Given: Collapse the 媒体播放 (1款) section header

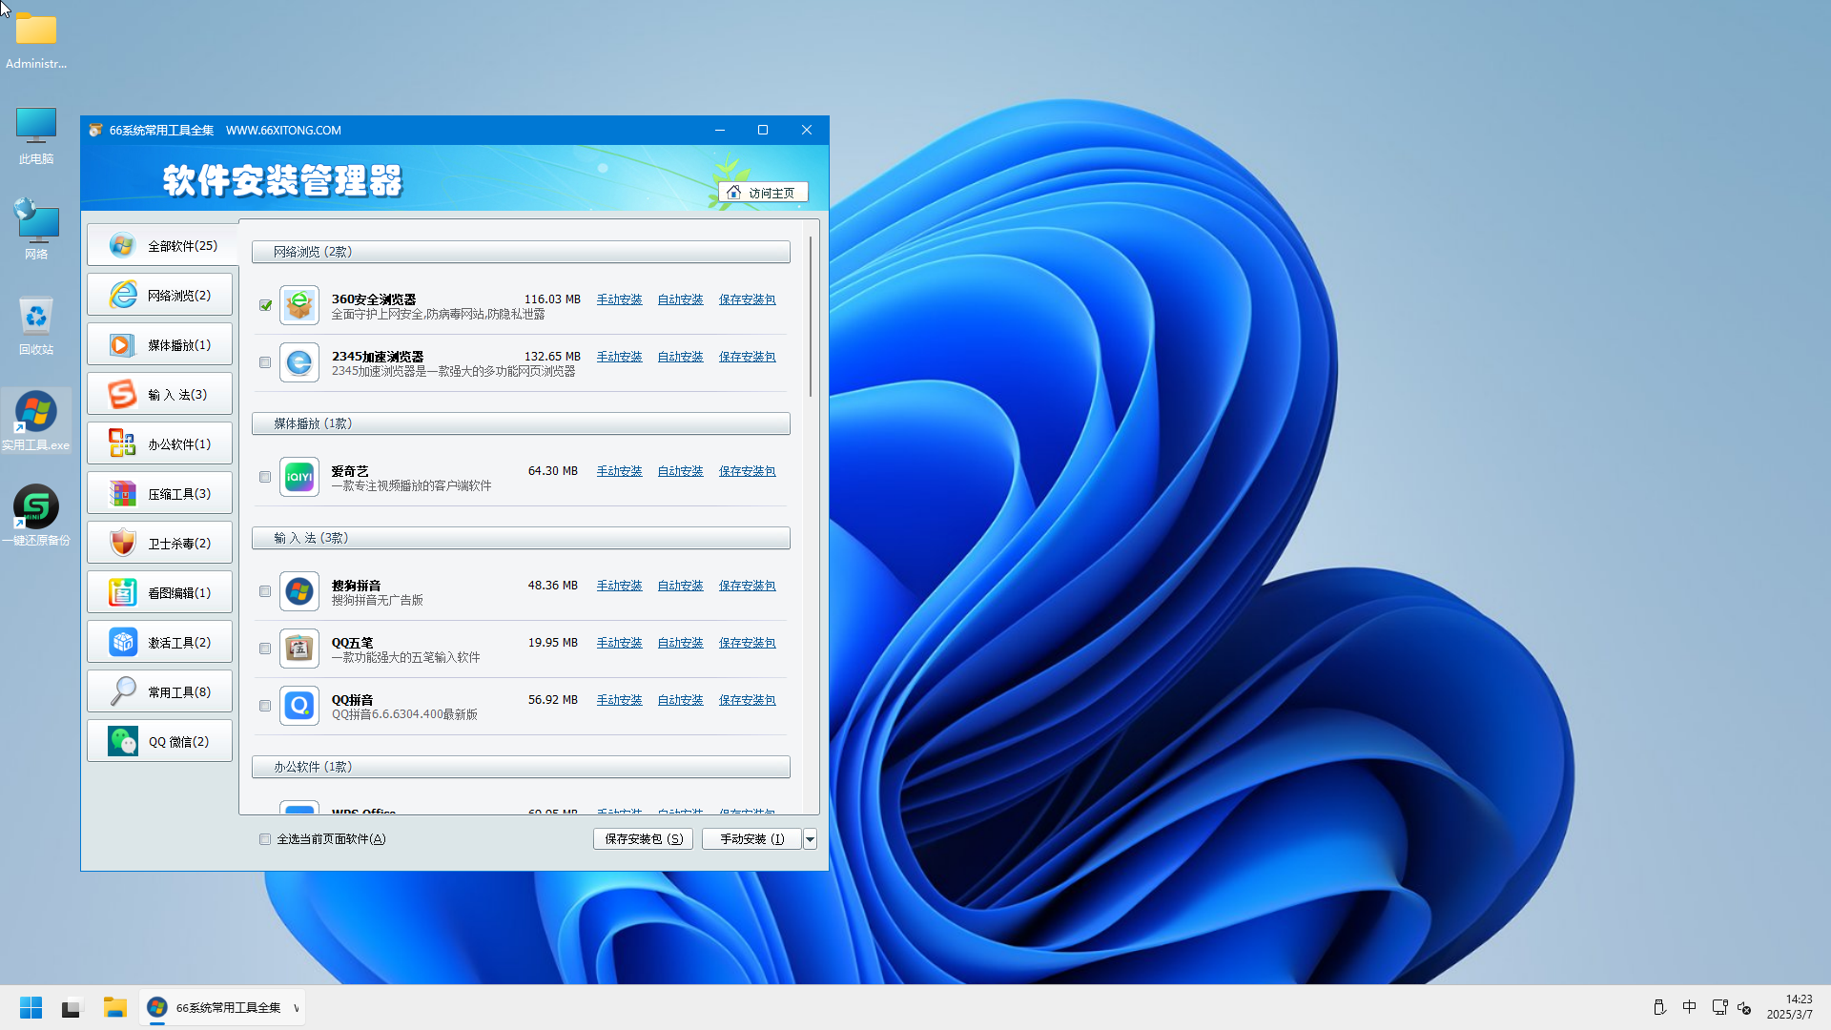Looking at the screenshot, I should 521,423.
